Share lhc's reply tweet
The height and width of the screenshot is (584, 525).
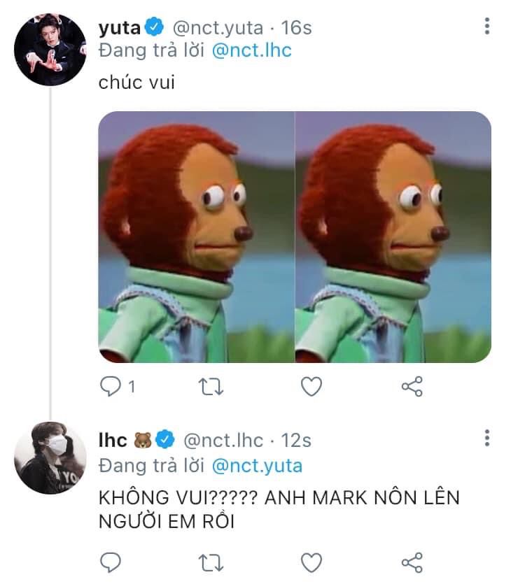tap(412, 562)
